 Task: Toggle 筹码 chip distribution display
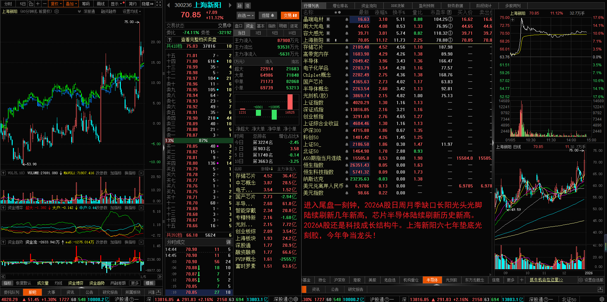86,4
